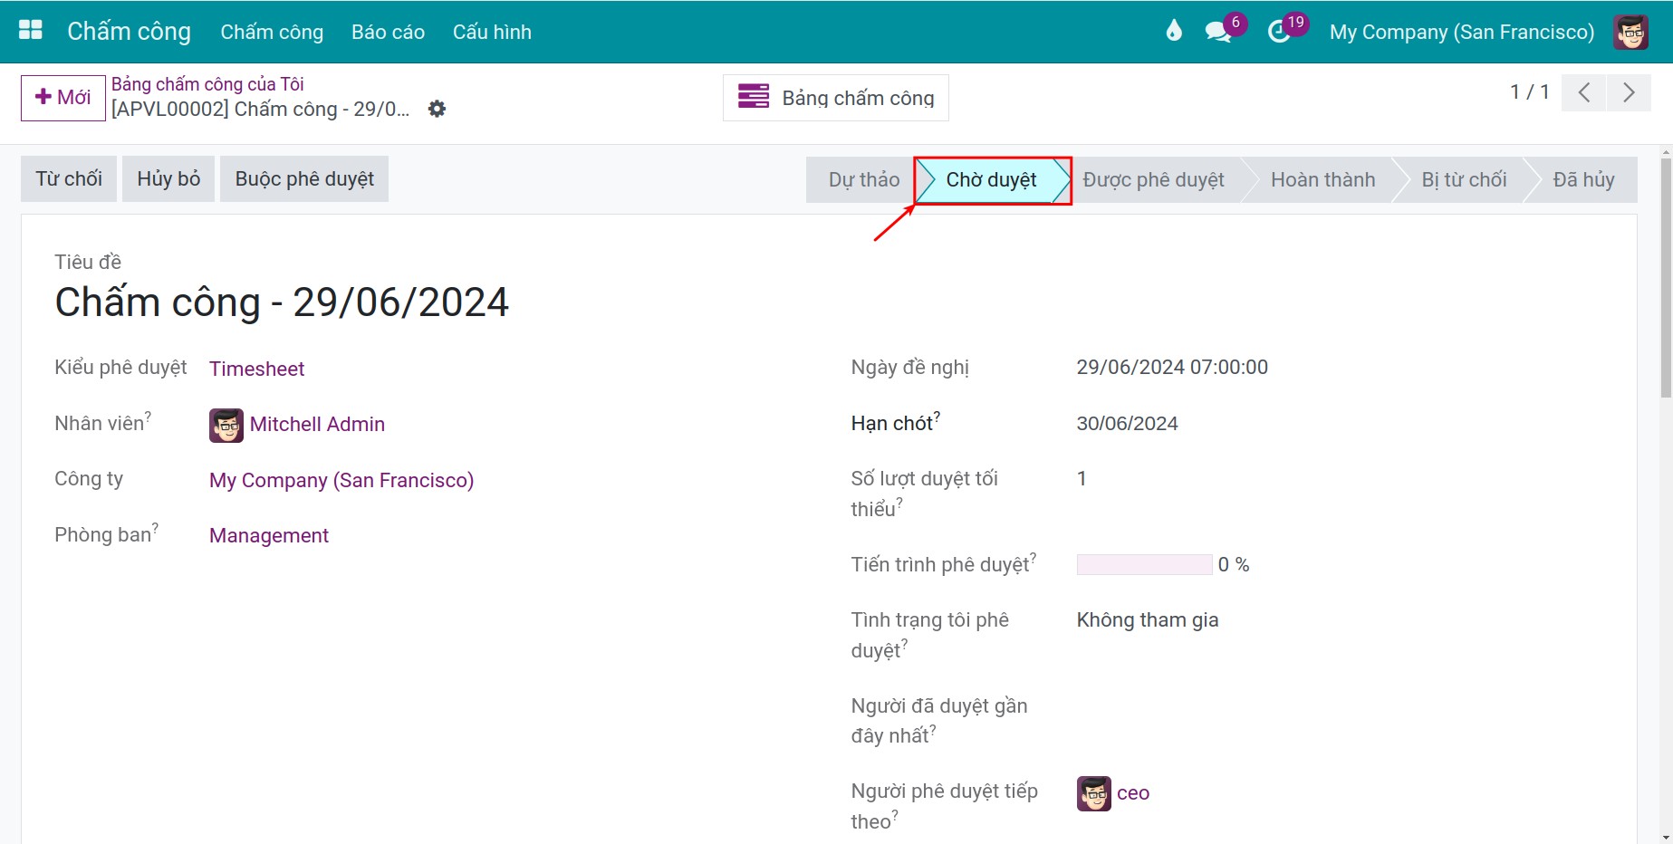Open the Chấm công menu

272,32
